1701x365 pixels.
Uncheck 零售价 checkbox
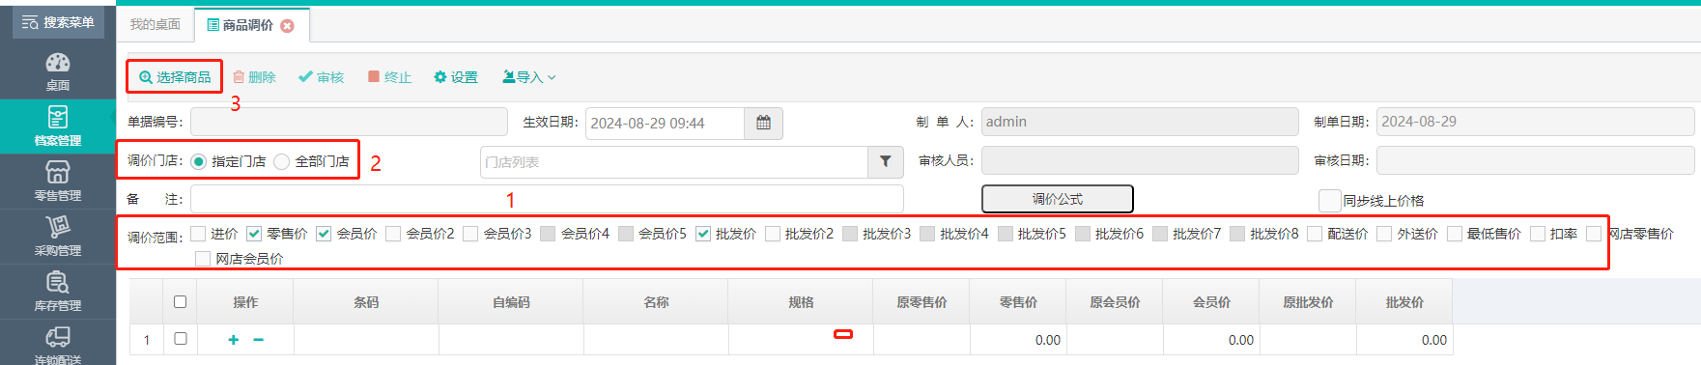click(x=254, y=234)
